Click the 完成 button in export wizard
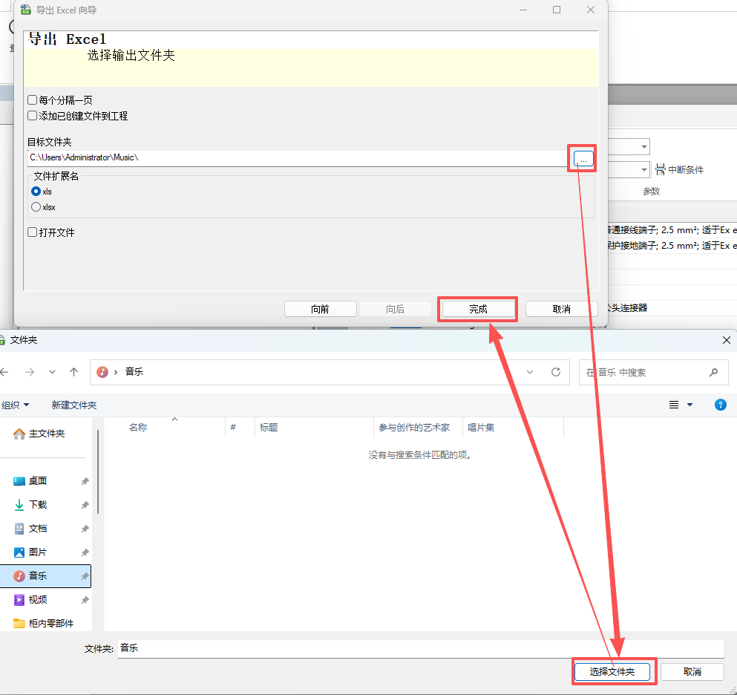 coord(478,309)
